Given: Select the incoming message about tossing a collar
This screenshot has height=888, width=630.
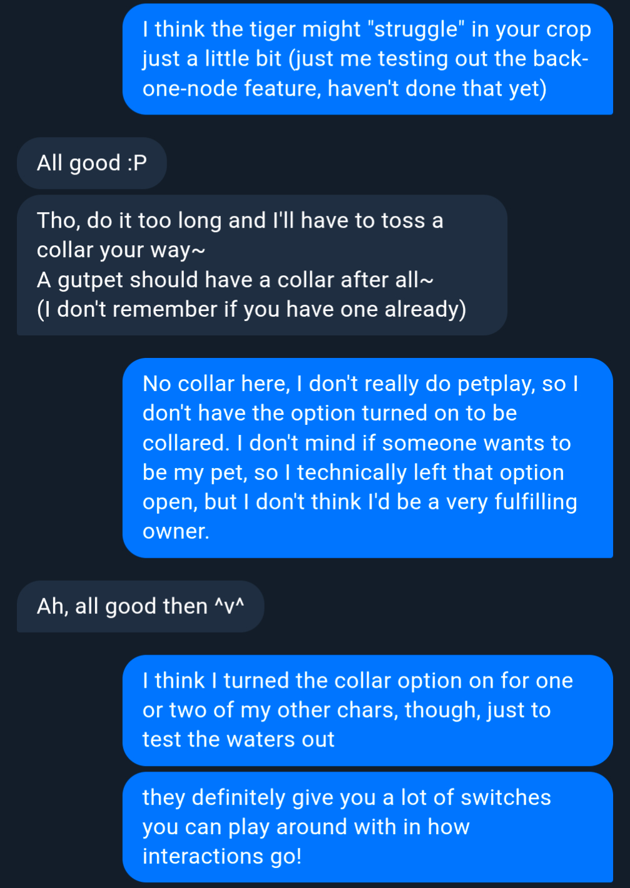Looking at the screenshot, I should 262,265.
